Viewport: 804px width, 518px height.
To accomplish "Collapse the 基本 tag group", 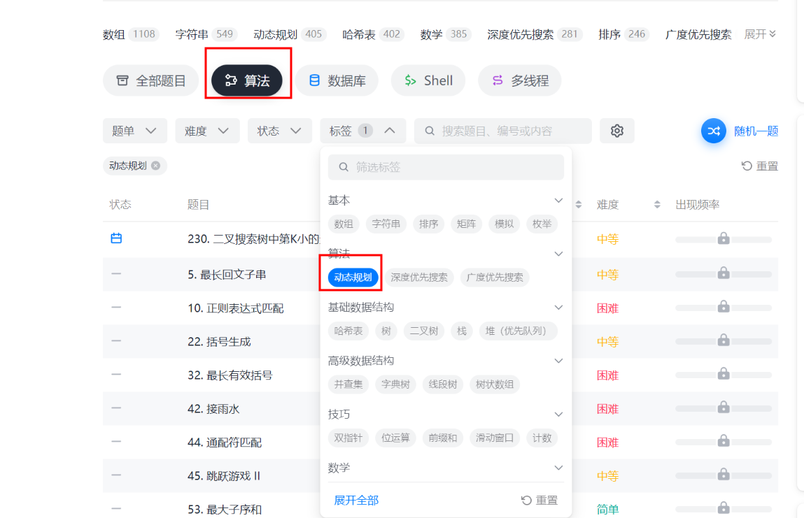I will click(x=558, y=201).
